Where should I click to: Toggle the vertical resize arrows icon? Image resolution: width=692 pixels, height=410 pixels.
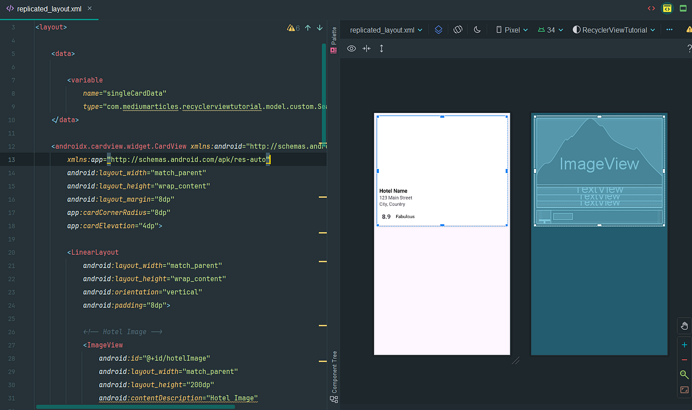coord(381,48)
